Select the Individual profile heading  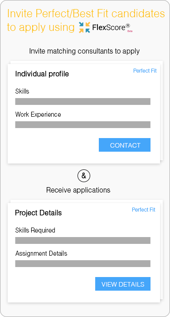click(42, 74)
